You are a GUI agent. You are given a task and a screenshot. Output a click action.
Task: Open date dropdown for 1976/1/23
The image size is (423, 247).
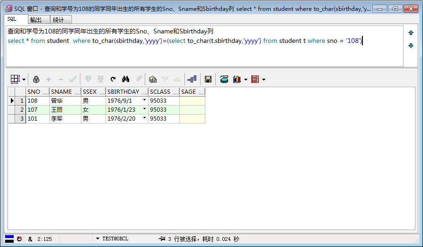(x=145, y=109)
